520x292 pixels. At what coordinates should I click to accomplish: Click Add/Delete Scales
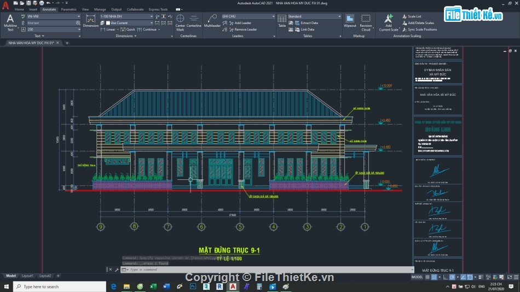418,23
